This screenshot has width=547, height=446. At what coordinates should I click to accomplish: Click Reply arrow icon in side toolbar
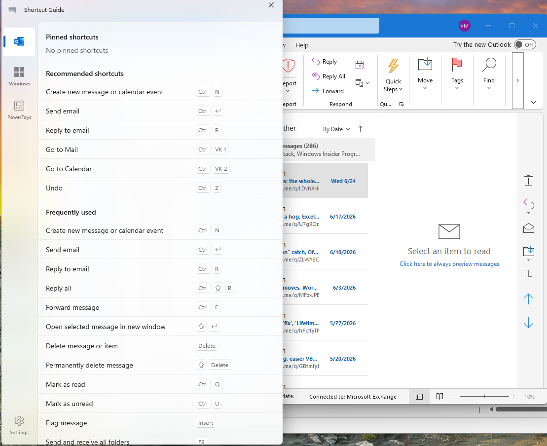tap(529, 204)
